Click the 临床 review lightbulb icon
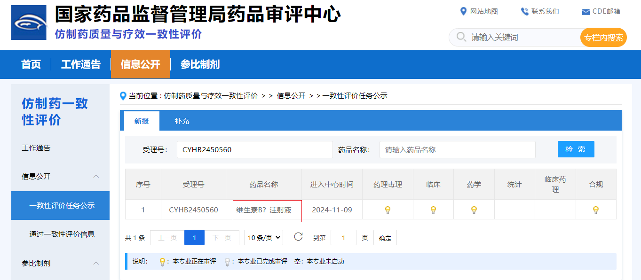Image resolution: width=641 pixels, height=280 pixels. coord(433,210)
